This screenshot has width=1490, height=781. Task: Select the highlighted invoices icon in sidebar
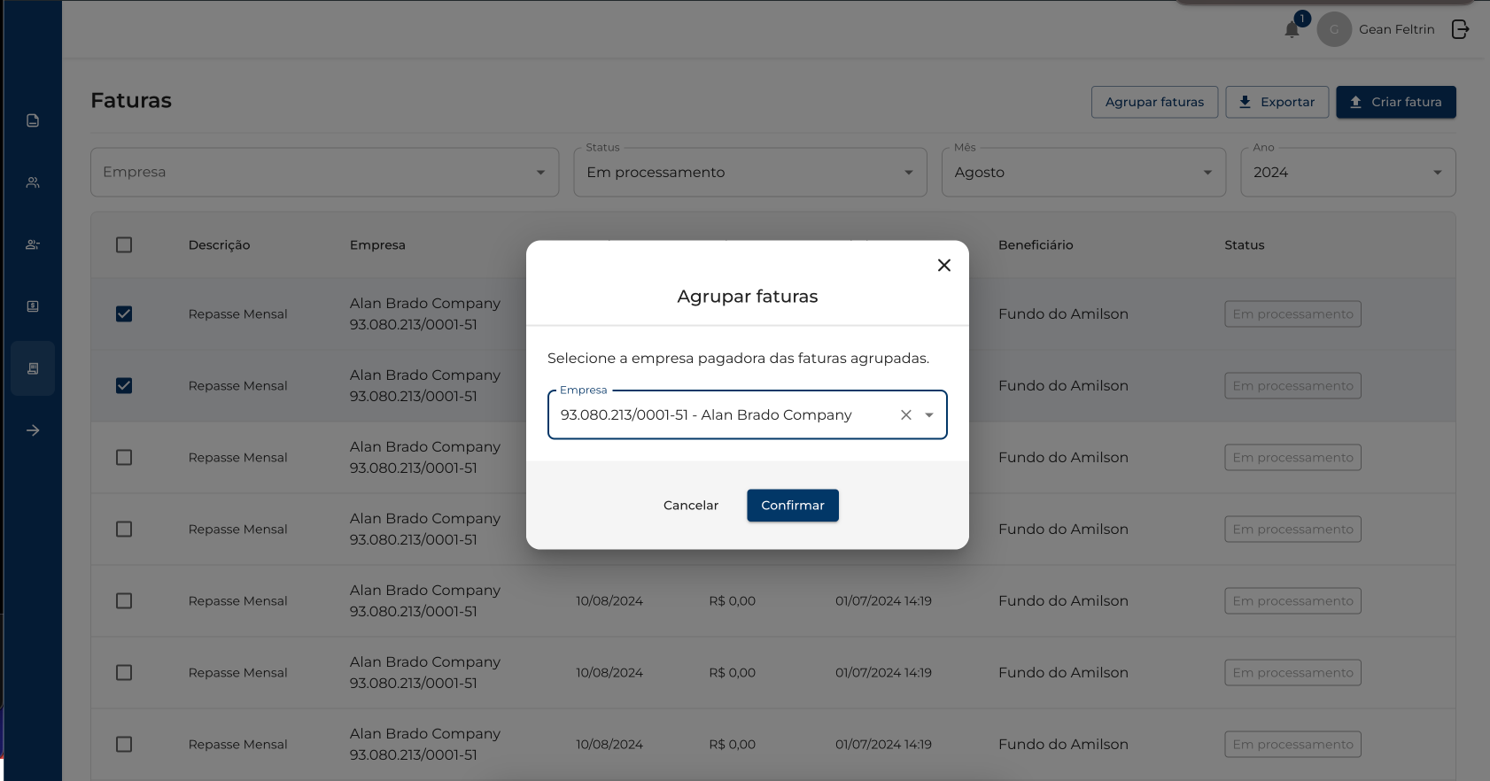33,368
